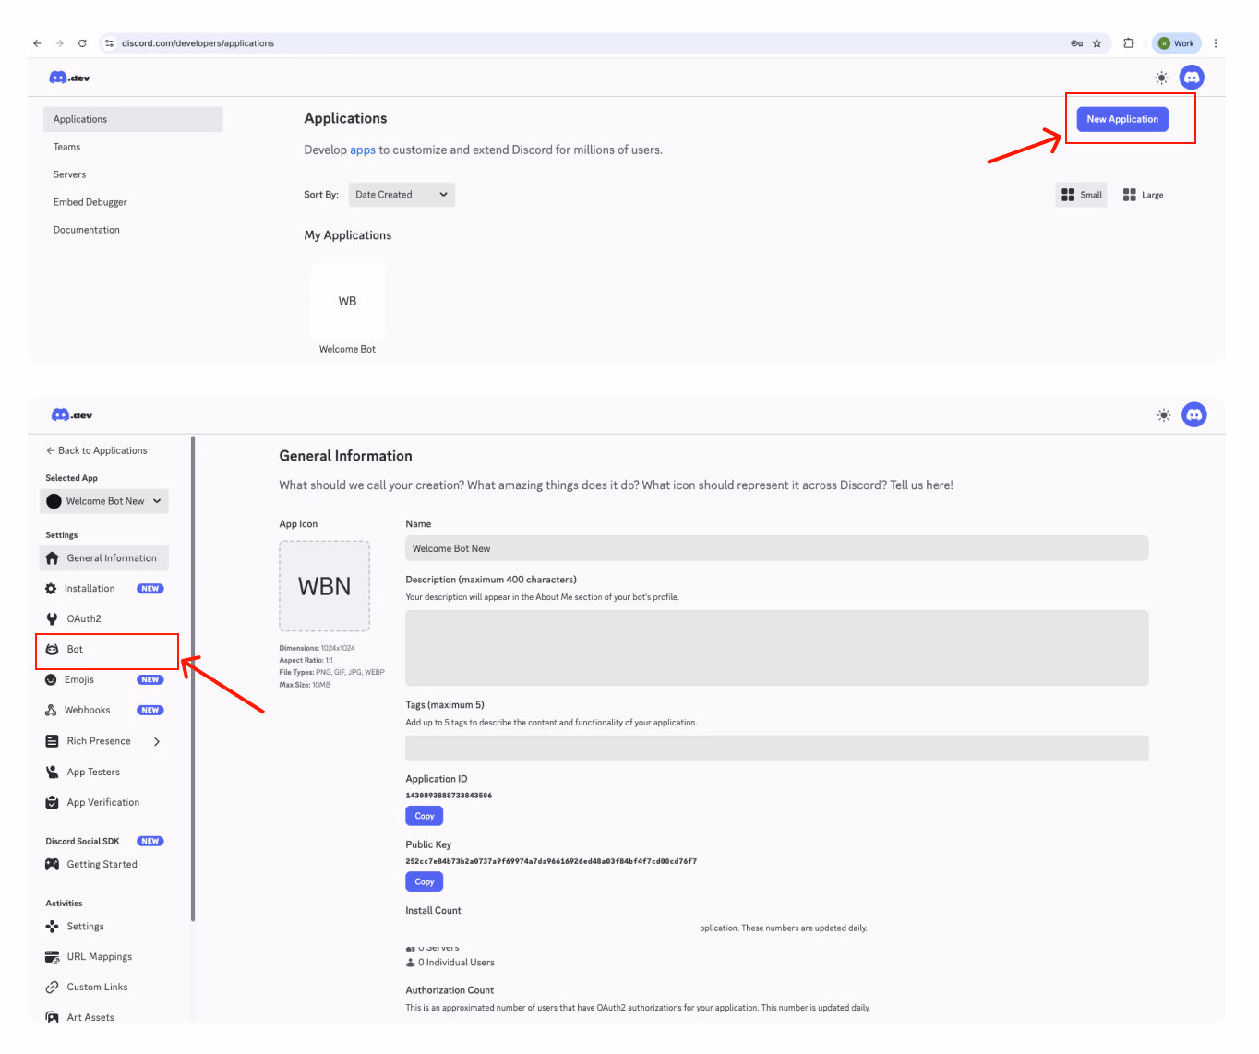Image resolution: width=1259 pixels, height=1054 pixels.
Task: Click the Discord .dev logo in the lower panel
Action: [72, 415]
